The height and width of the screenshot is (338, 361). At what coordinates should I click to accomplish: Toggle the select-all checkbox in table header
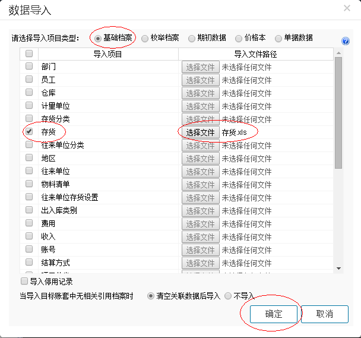pyautogui.click(x=29, y=54)
